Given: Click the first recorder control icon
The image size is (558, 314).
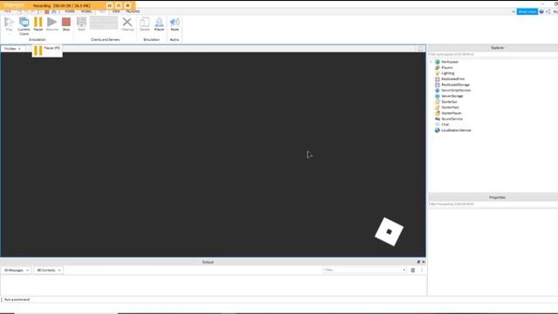Looking at the screenshot, I should [x=110, y=5].
